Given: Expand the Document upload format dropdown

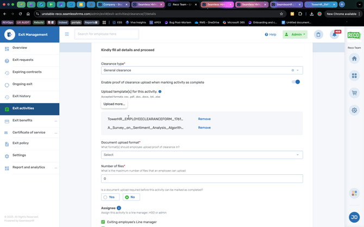Looking at the screenshot, I should click(x=202, y=155).
